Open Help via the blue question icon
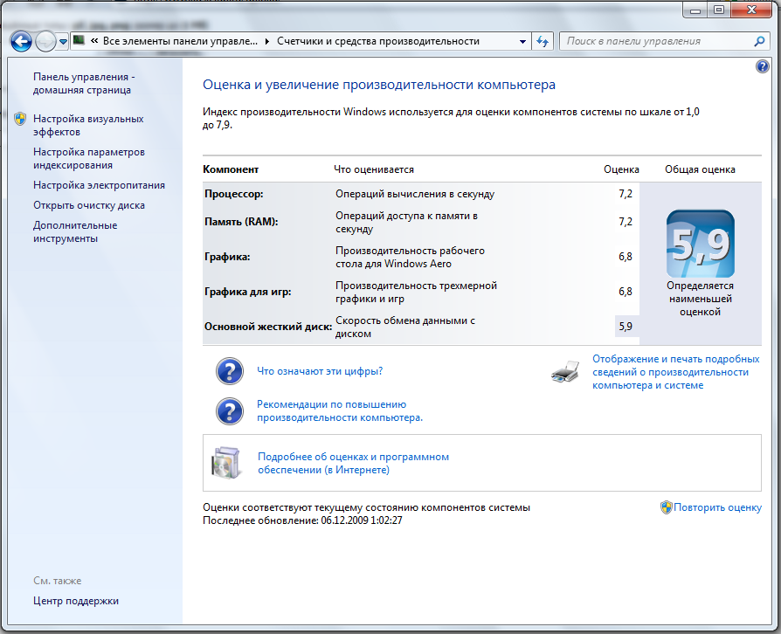The width and height of the screenshot is (781, 634). (762, 66)
